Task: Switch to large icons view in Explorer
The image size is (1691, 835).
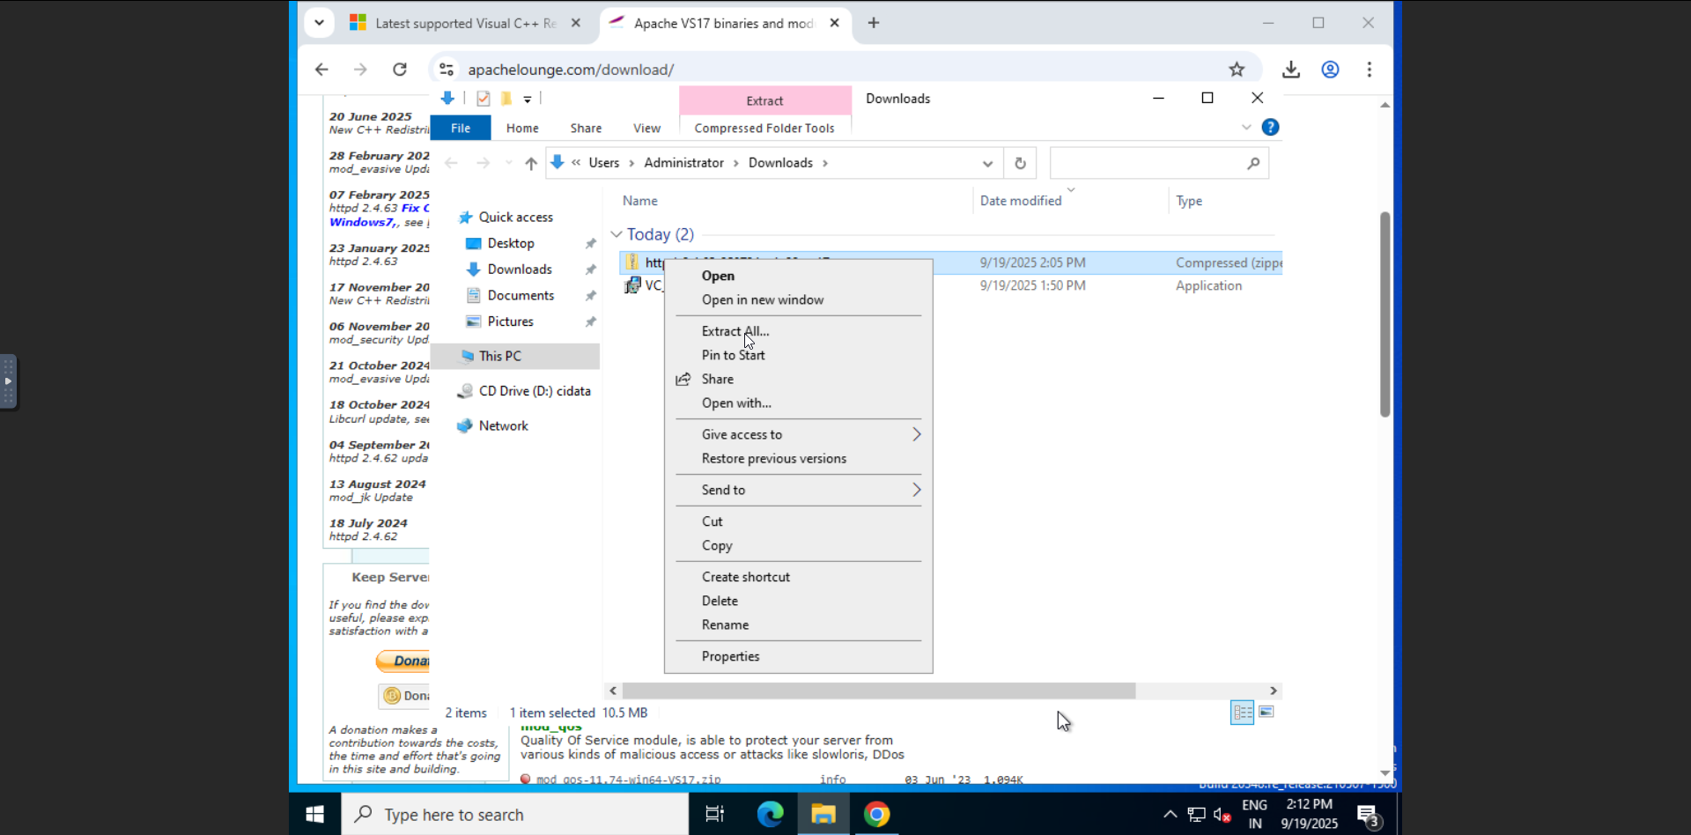Action: 1266,712
